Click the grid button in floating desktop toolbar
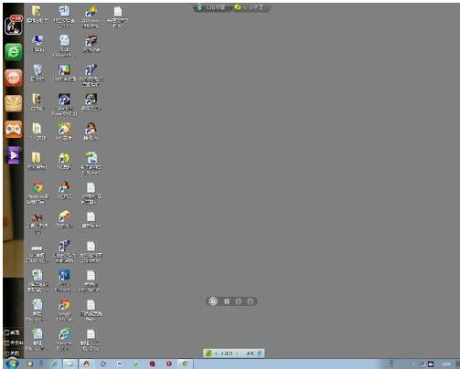 pos(227,301)
